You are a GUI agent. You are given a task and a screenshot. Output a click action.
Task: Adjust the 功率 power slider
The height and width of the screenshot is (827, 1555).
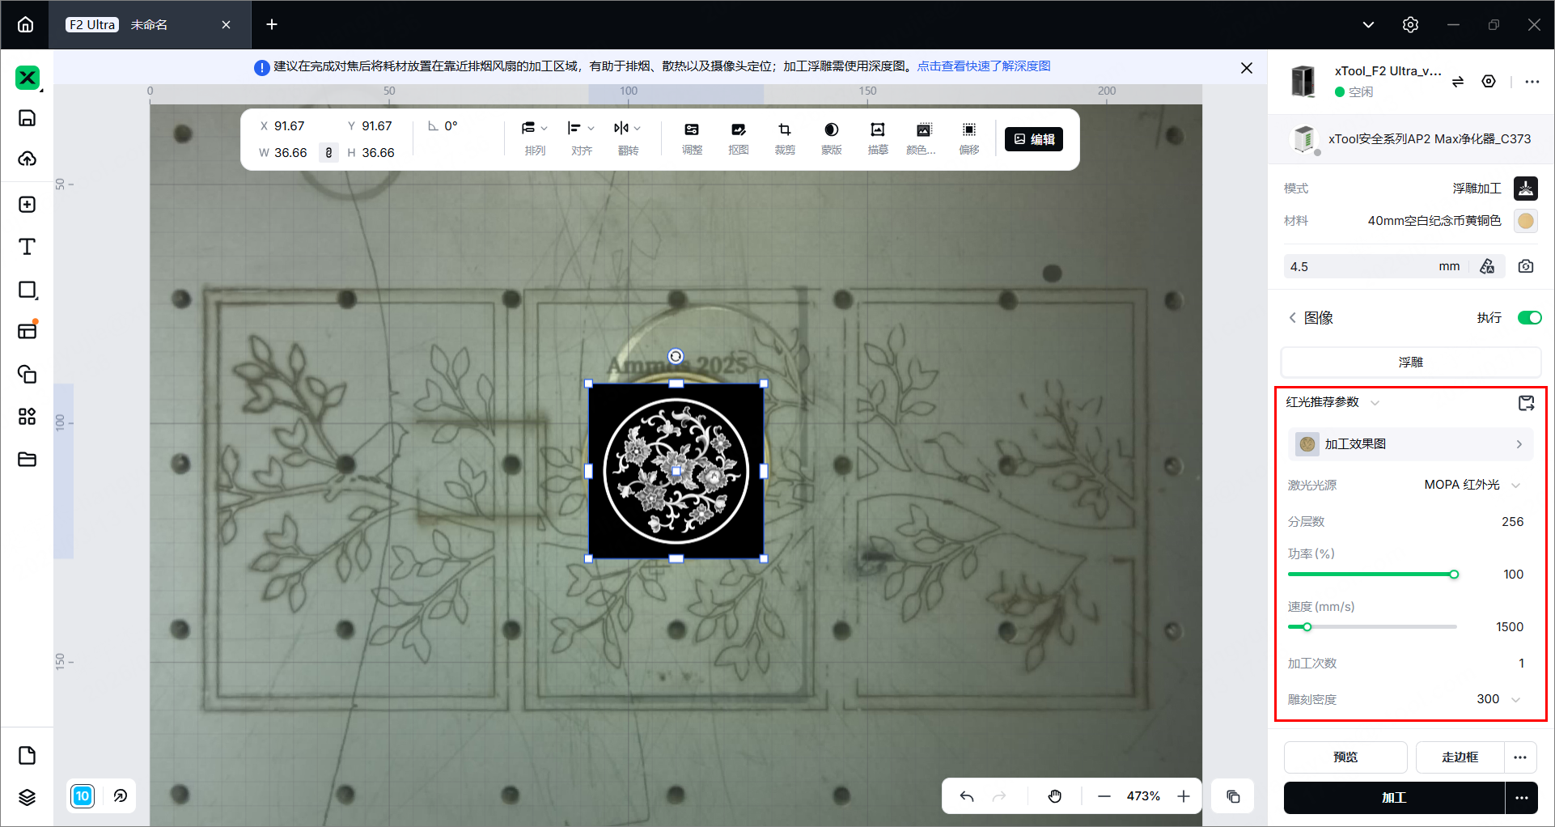tap(1372, 575)
